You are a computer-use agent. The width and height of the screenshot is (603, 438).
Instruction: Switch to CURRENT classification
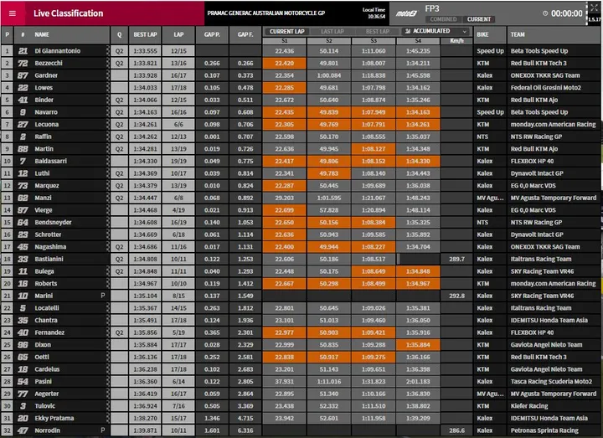pyautogui.click(x=479, y=19)
